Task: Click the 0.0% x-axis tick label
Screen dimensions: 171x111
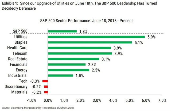Action: [x=48, y=100]
